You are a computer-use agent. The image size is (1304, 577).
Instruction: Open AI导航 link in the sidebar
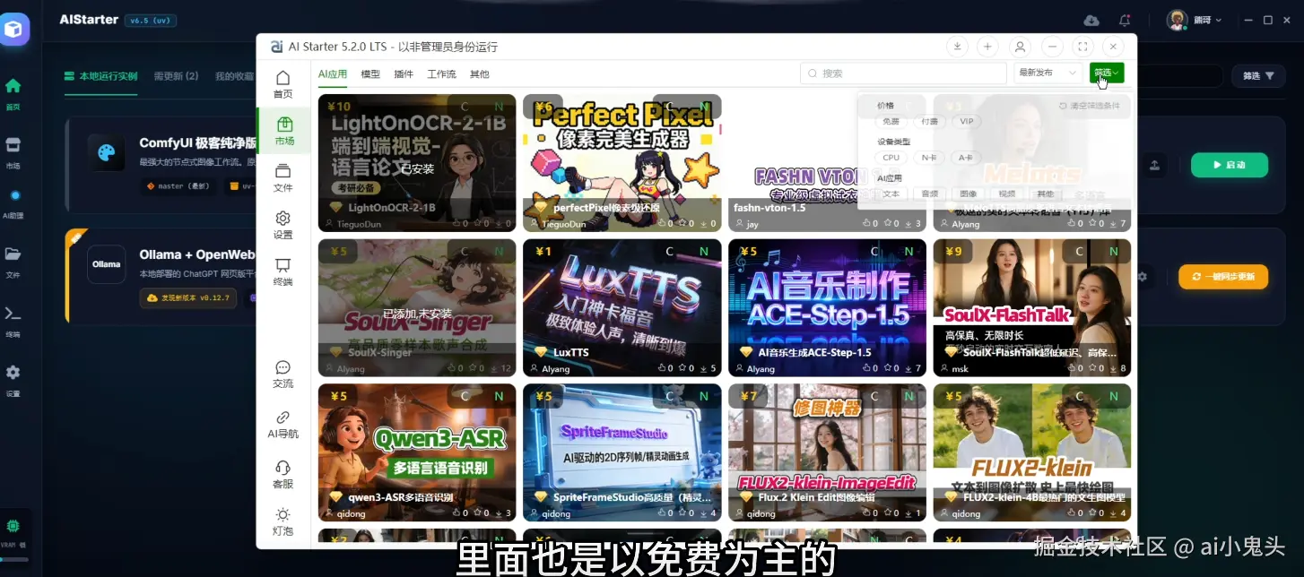click(283, 425)
